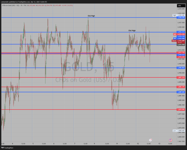The image size is (187, 150).
Task: Click the lightning bolt event icon
Action: pos(150,140)
